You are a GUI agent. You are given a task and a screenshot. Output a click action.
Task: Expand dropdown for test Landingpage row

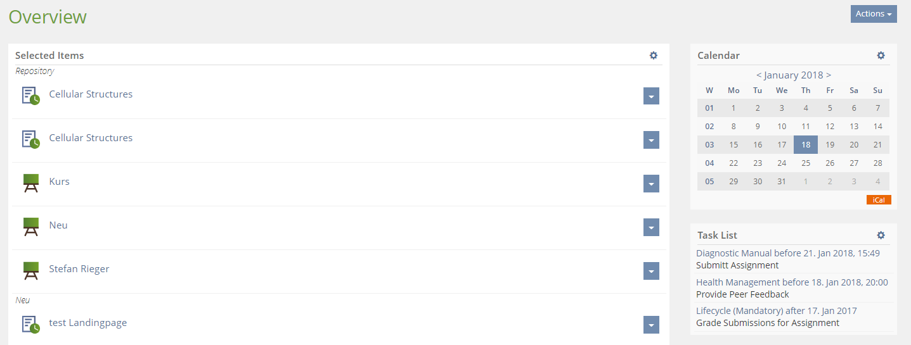tap(651, 325)
